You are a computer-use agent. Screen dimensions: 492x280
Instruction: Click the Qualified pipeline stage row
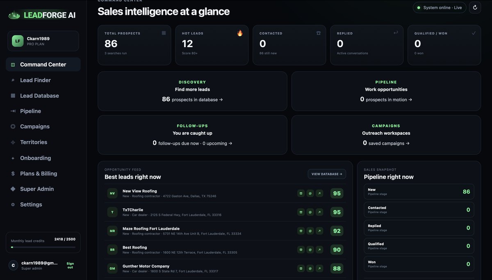click(419, 246)
